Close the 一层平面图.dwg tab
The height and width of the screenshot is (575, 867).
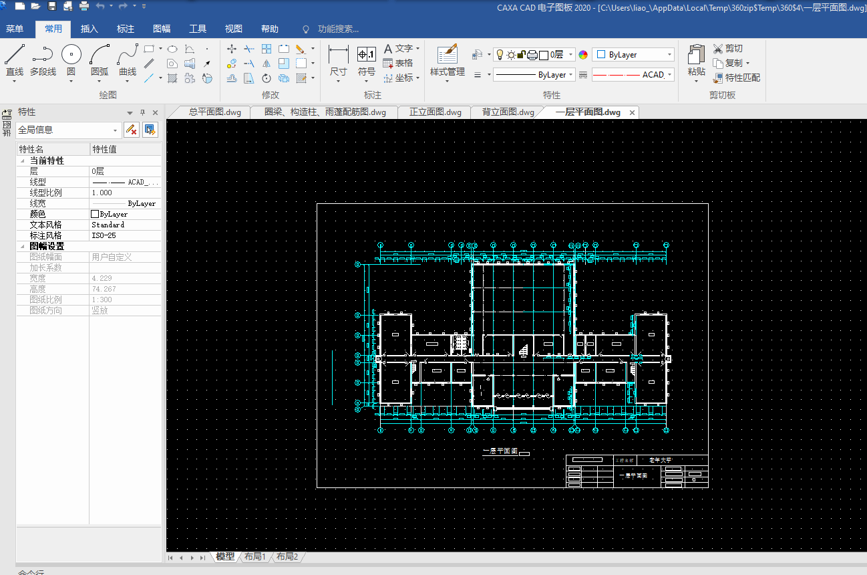click(x=632, y=112)
